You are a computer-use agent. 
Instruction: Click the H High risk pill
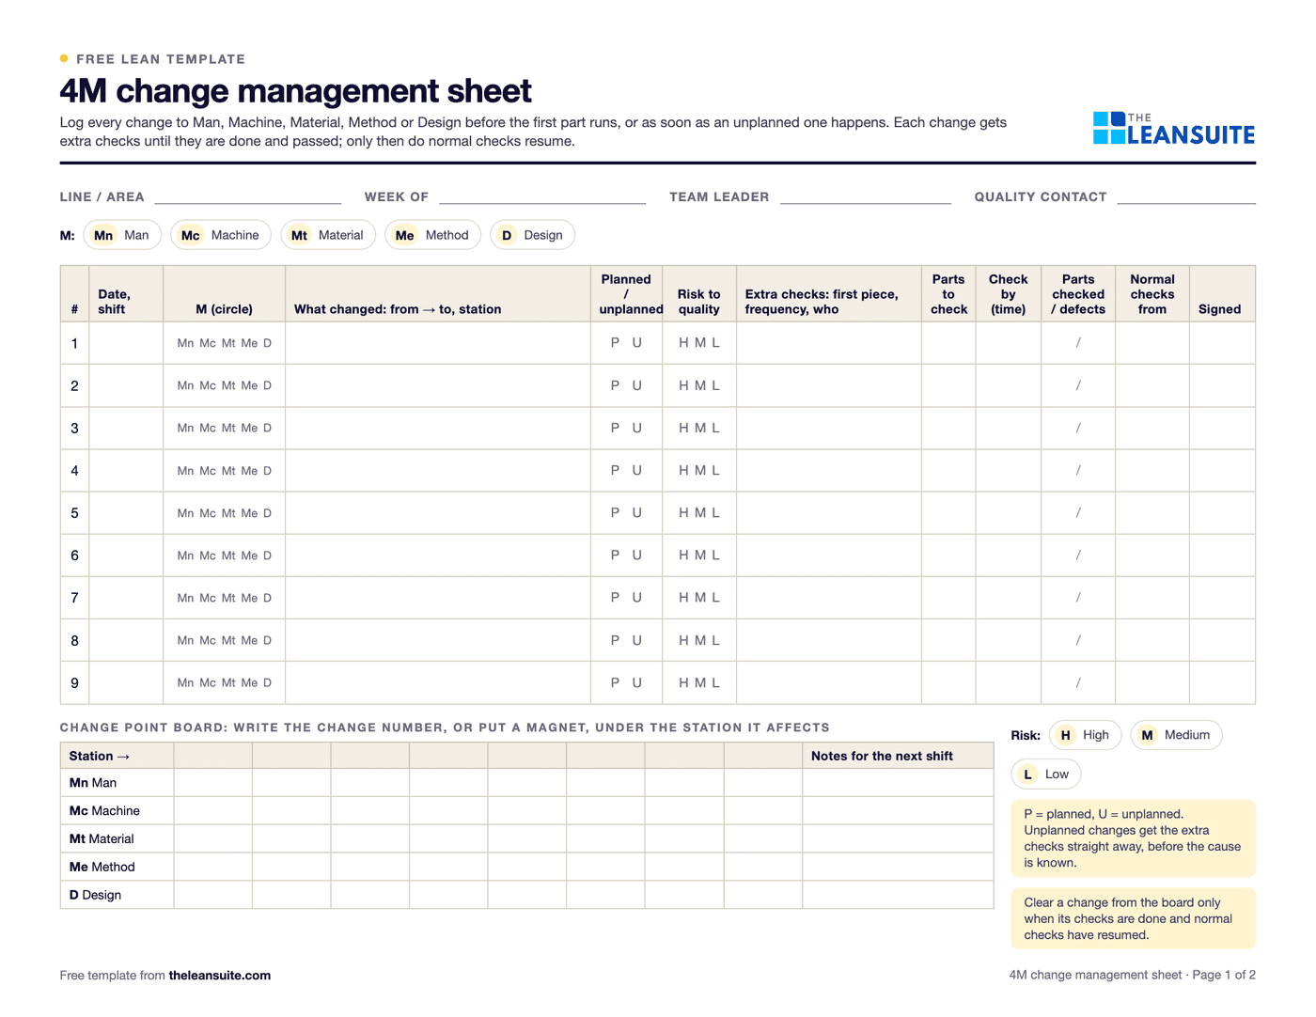click(1085, 735)
